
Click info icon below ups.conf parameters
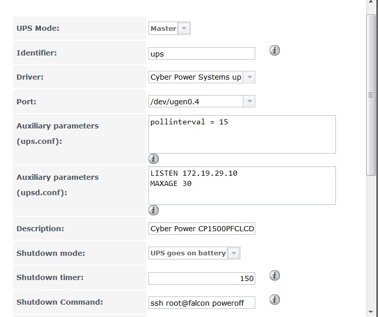coord(153,159)
